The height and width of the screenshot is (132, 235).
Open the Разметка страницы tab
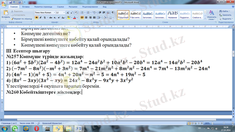(42, 6)
